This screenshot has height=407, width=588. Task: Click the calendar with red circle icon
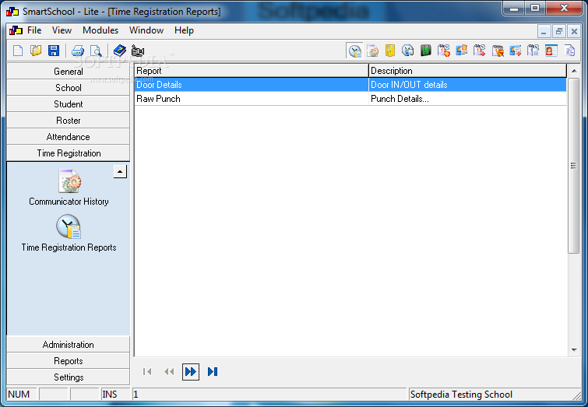[444, 51]
